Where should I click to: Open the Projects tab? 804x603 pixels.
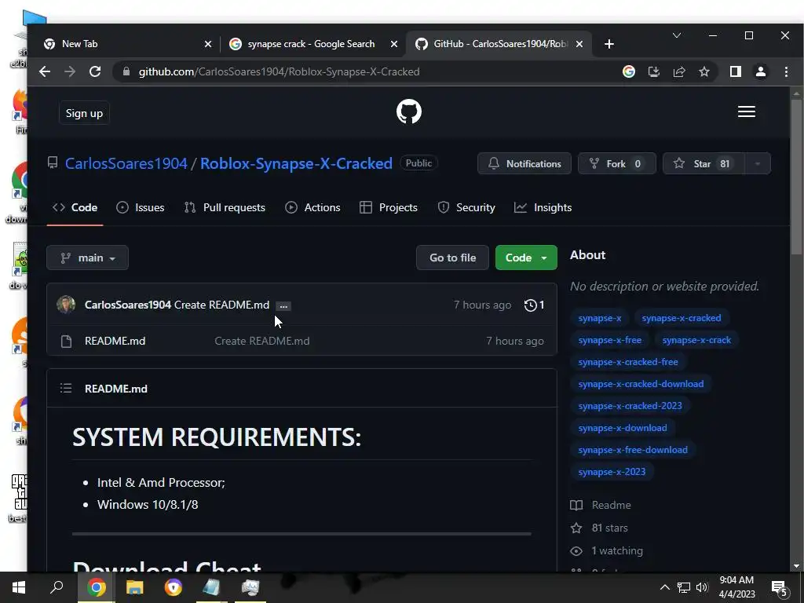click(389, 207)
